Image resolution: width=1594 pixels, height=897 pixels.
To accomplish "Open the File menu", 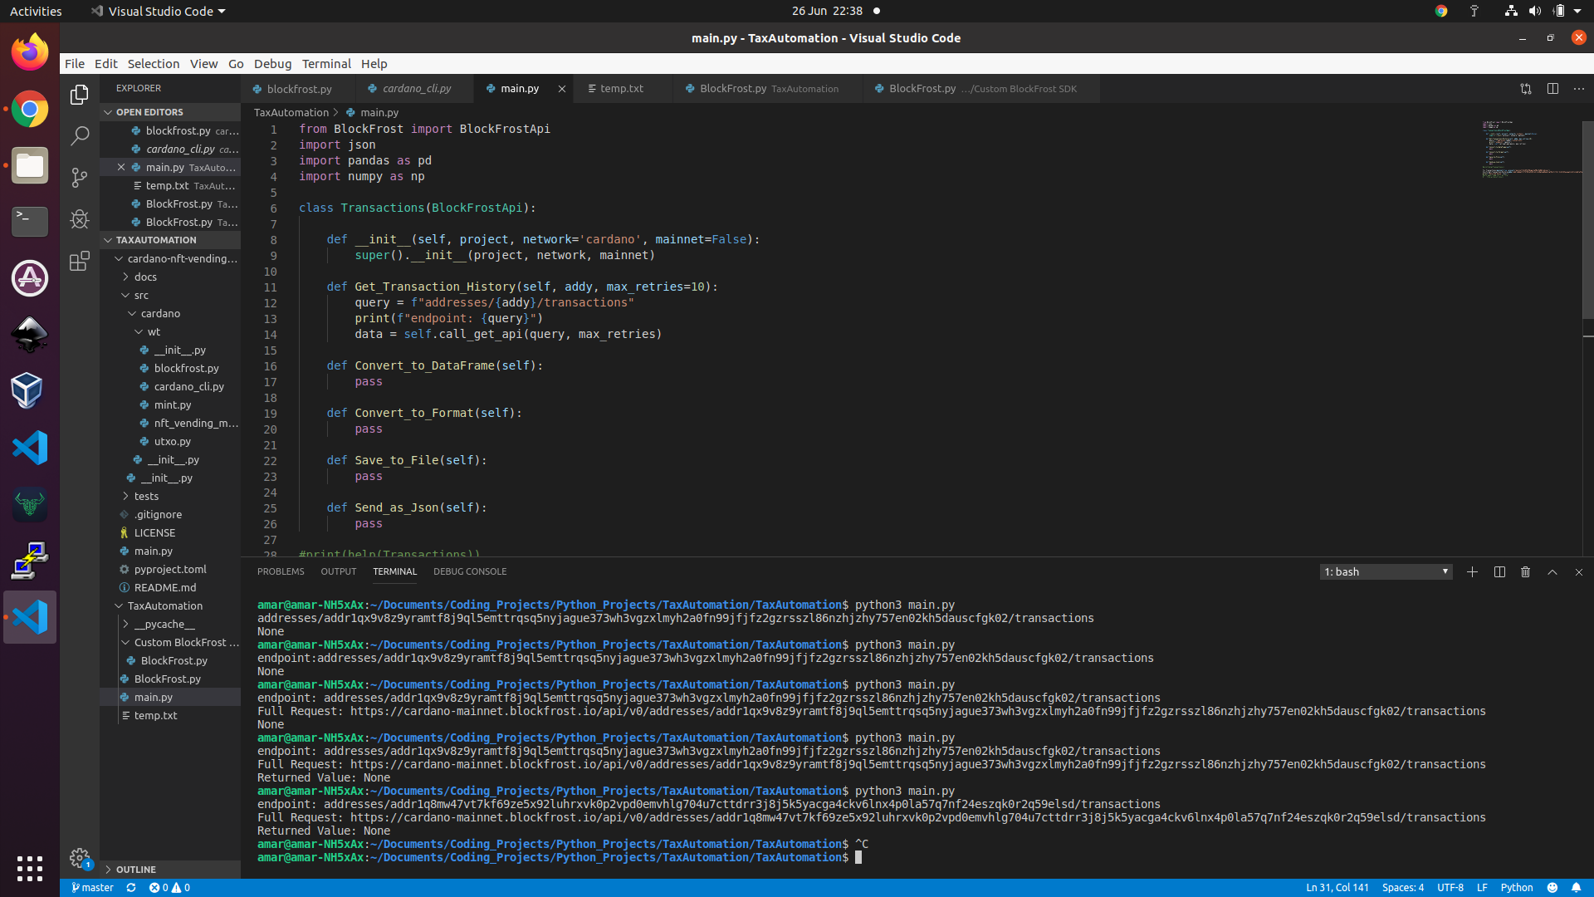I will 75,64.
